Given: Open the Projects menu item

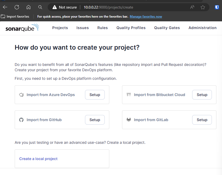Looking at the screenshot, I should tap(60, 28).
